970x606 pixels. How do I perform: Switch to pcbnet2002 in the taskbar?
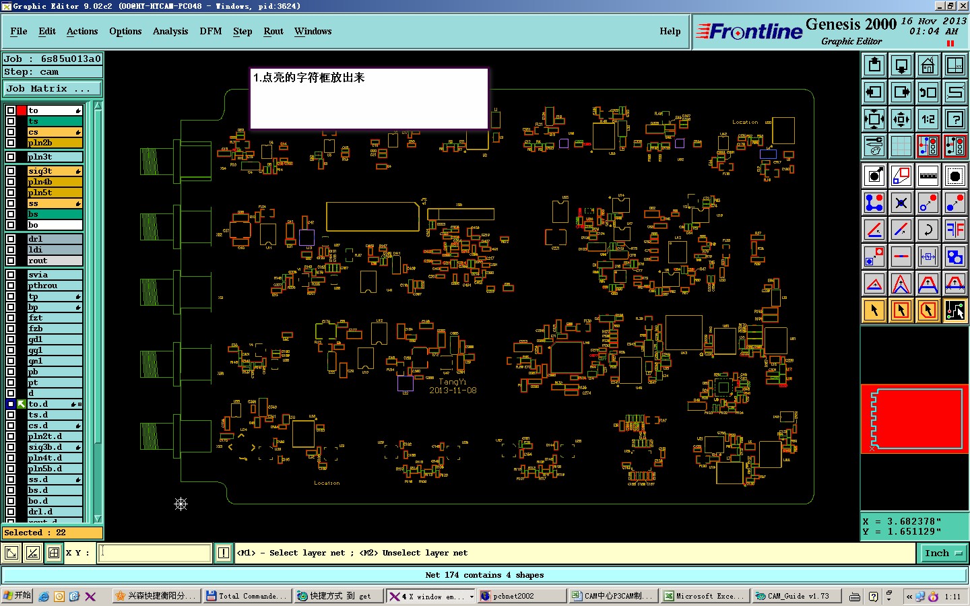click(521, 597)
